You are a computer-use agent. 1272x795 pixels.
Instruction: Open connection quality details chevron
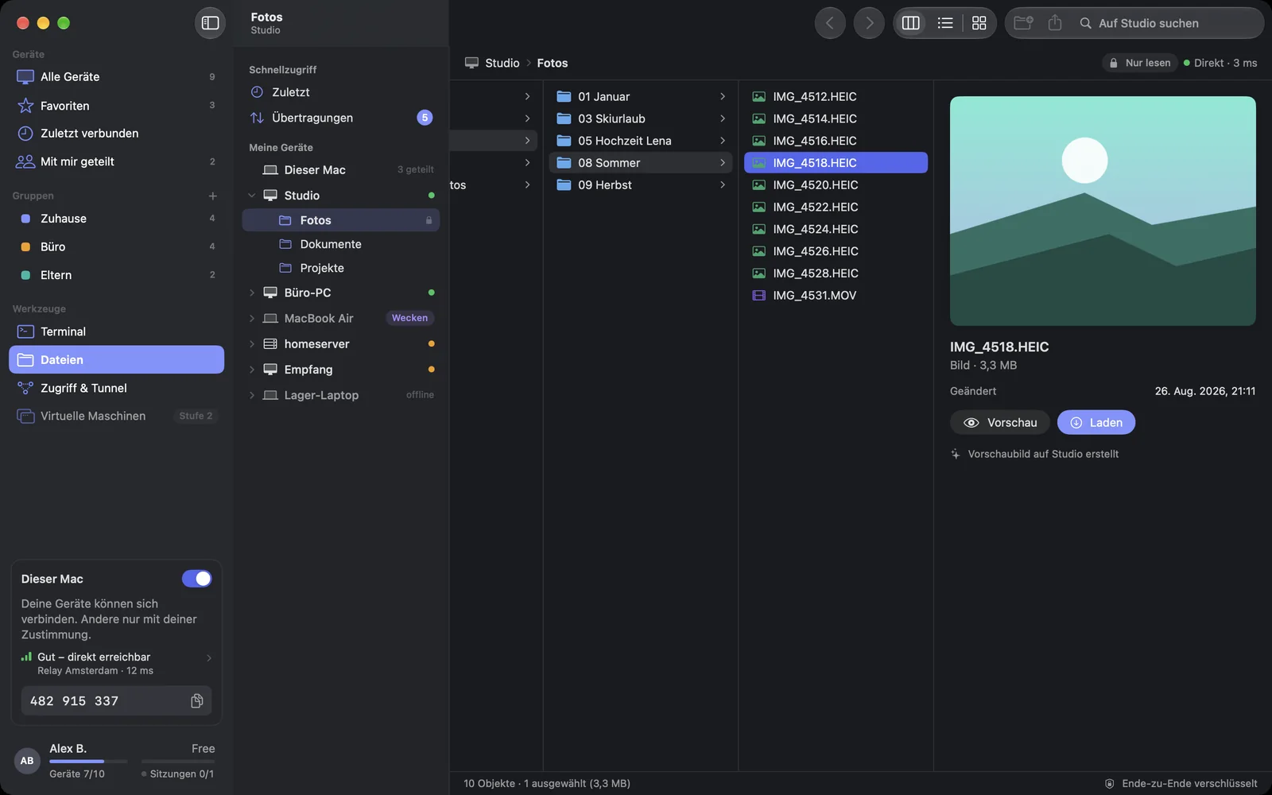[209, 658]
